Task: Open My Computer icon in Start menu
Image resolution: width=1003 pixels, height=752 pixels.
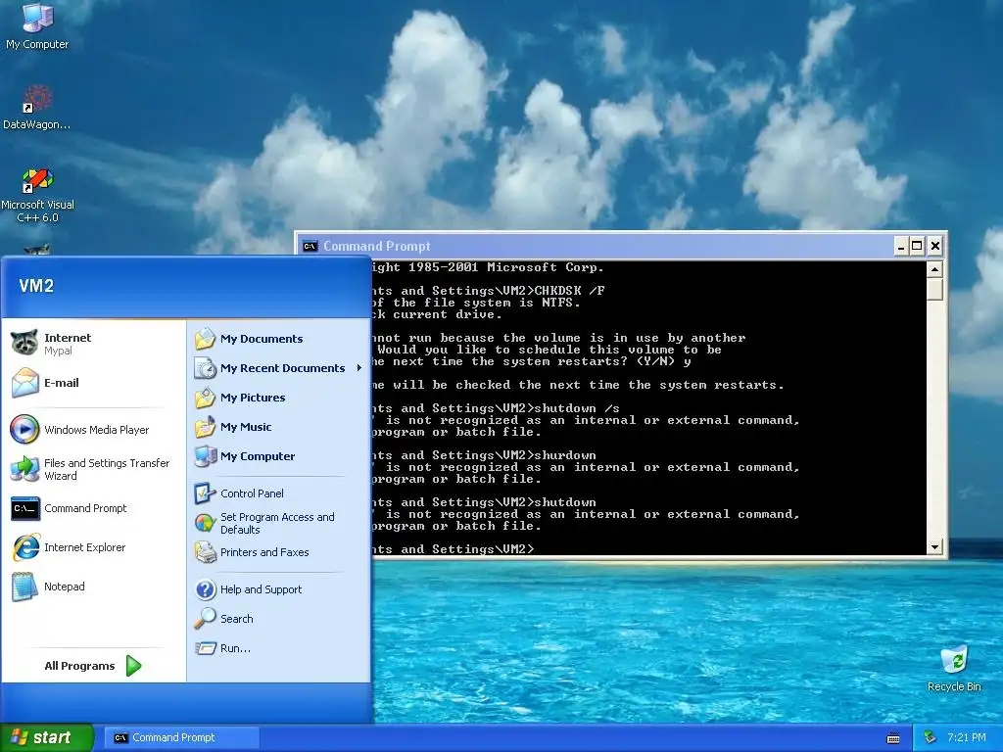Action: pyautogui.click(x=205, y=456)
